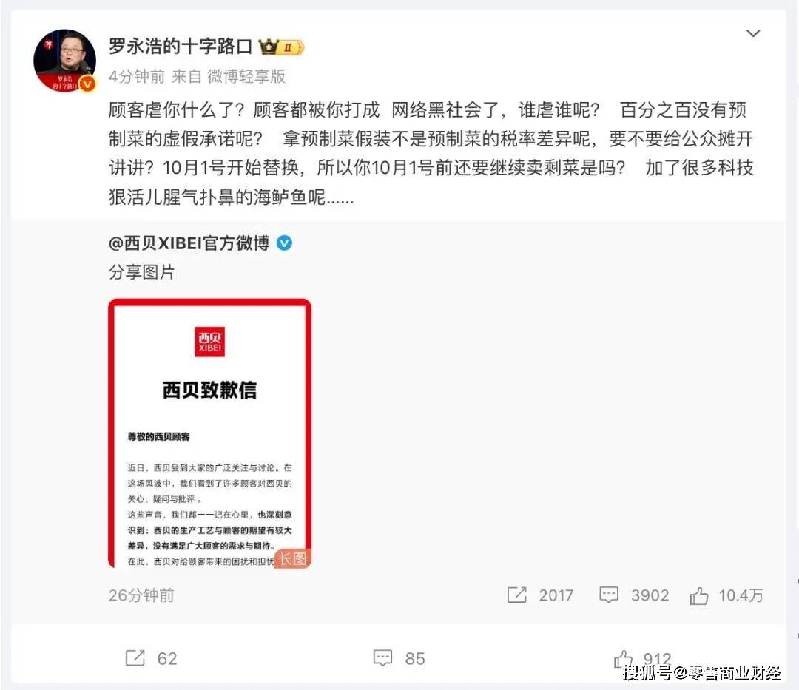Open the 西贝致歉信 image thumbnail
Viewport: 799px width, 690px height.
210,433
